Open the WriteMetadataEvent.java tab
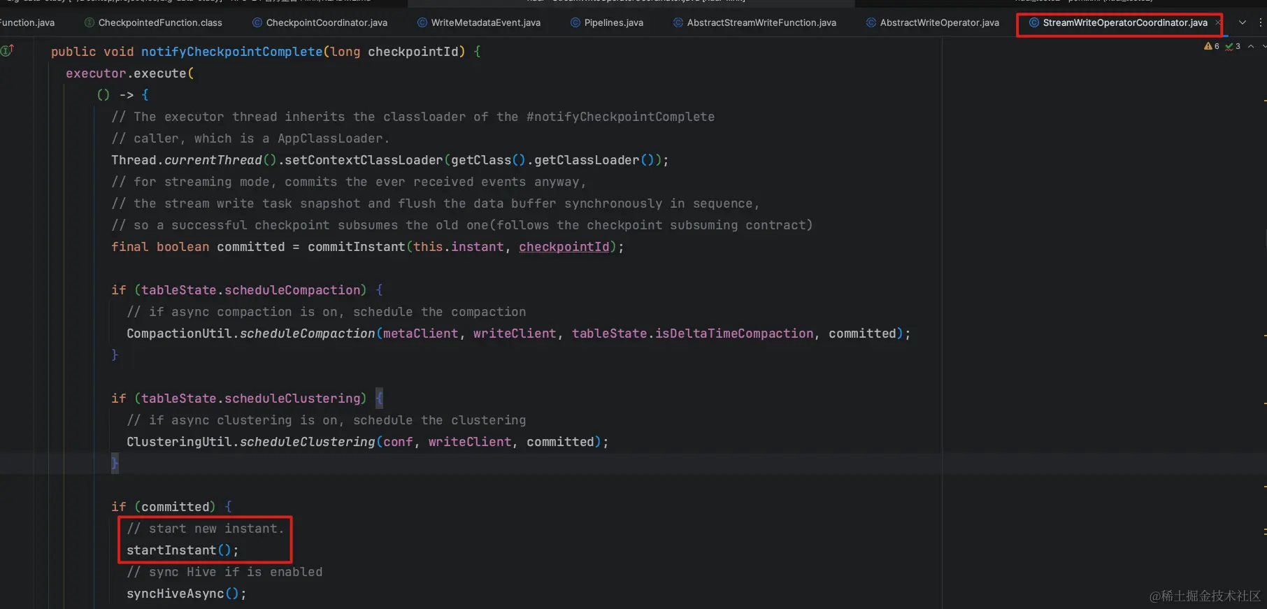Viewport: 1267px width, 609px height. pos(479,22)
